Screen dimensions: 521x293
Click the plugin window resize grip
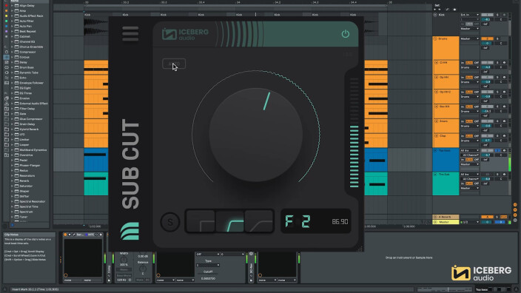point(360,248)
